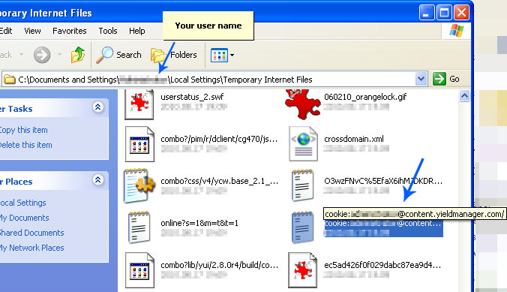Viewport: 507px width, 292px height.
Task: Open Shared Documents link
Action: pyautogui.click(x=31, y=233)
